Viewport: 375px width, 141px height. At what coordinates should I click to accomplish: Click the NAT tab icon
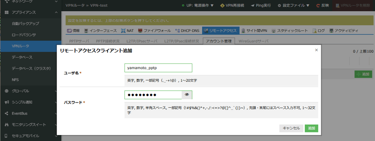tap(123, 31)
